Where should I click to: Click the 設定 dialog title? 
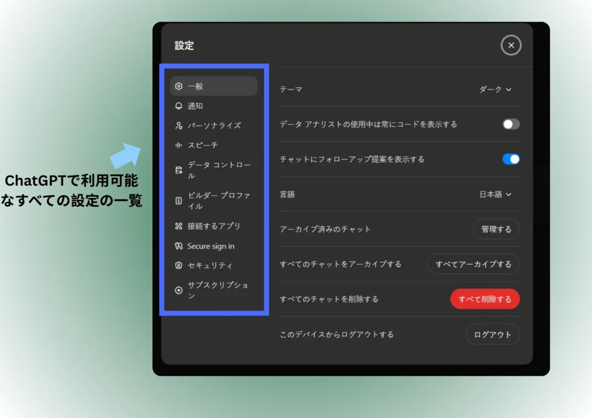pyautogui.click(x=184, y=46)
